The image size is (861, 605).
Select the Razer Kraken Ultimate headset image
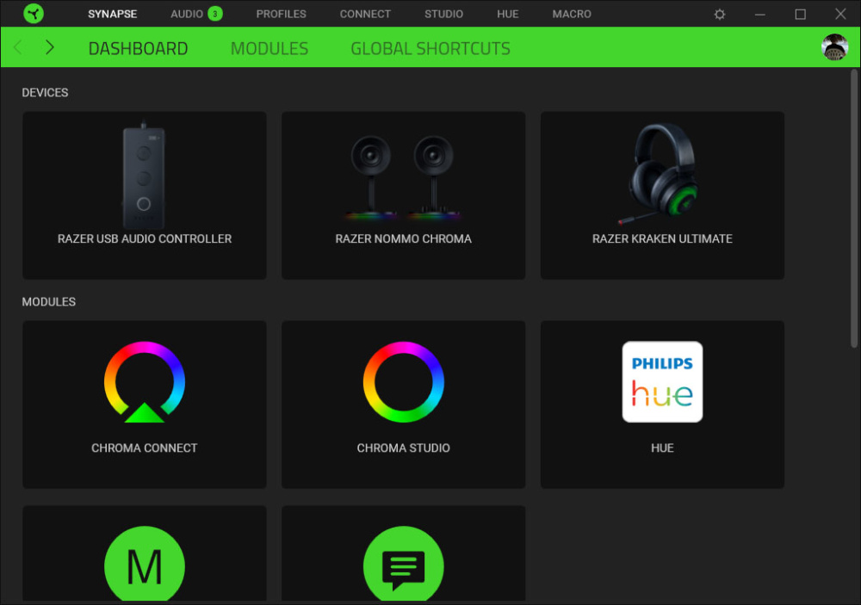pyautogui.click(x=659, y=175)
